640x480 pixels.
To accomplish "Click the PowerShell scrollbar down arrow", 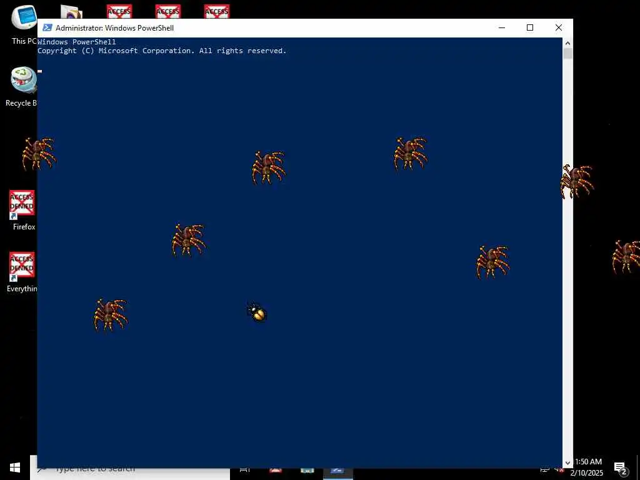I will coord(567,463).
